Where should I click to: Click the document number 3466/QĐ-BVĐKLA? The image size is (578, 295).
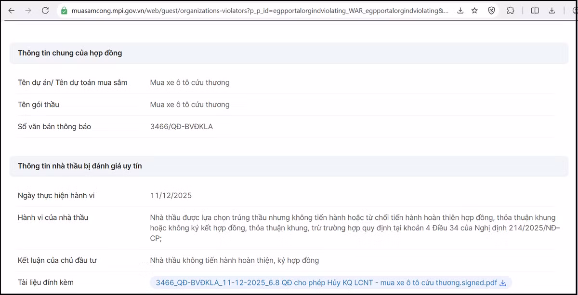click(181, 127)
